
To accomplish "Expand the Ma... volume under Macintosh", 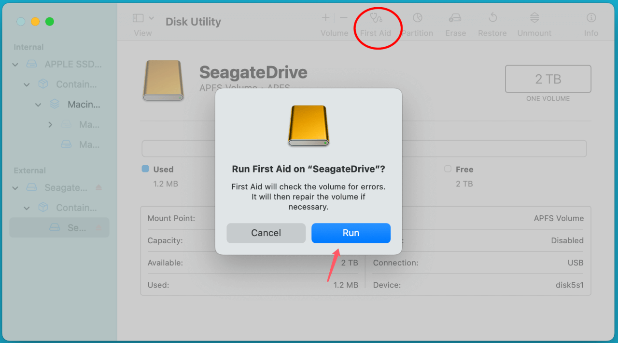I will click(50, 124).
